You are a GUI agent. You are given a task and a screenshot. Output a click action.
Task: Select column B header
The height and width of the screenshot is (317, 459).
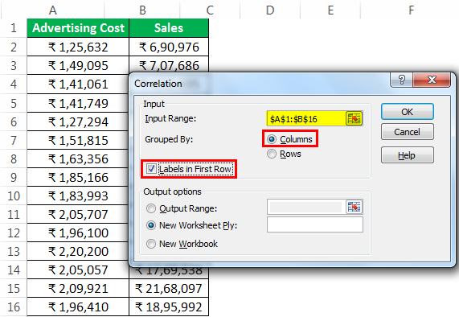(142, 10)
